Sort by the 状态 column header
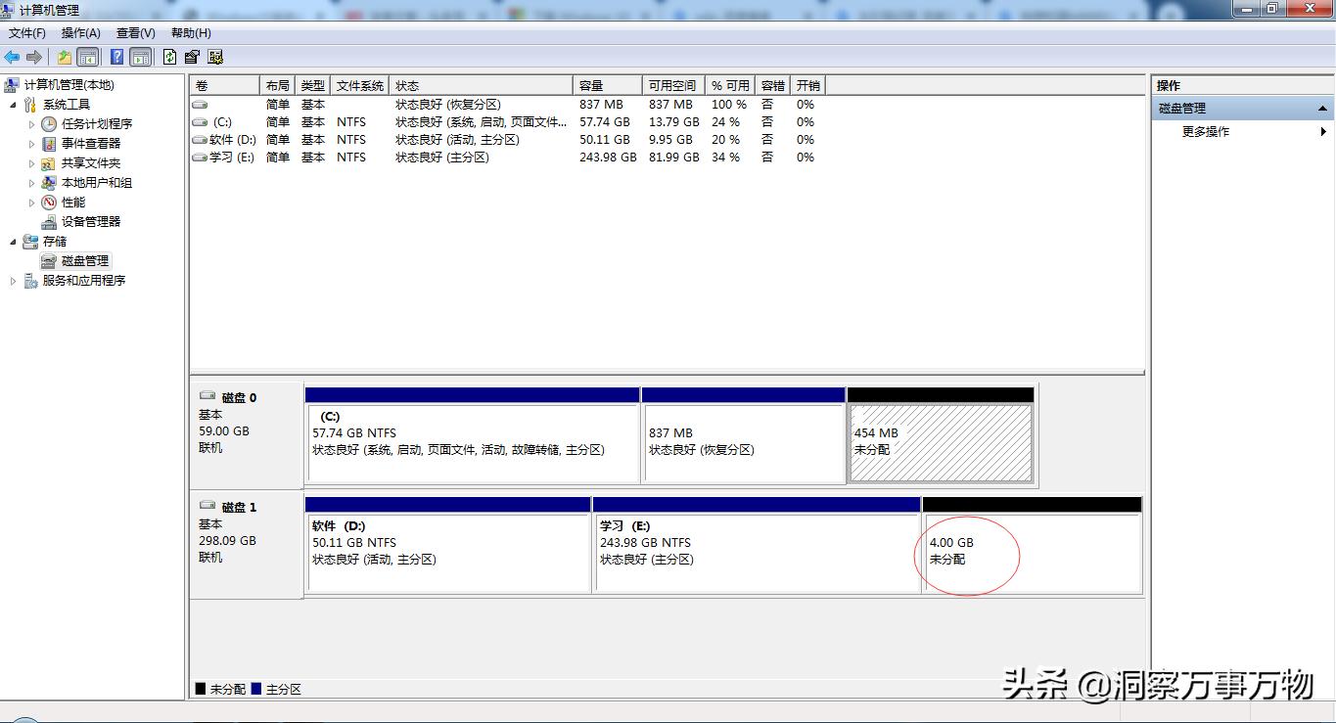The width and height of the screenshot is (1336, 723). (481, 86)
